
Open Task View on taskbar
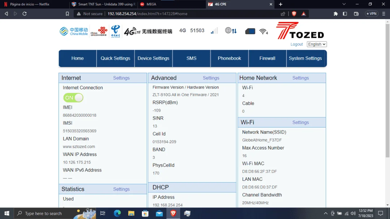pos(103,213)
